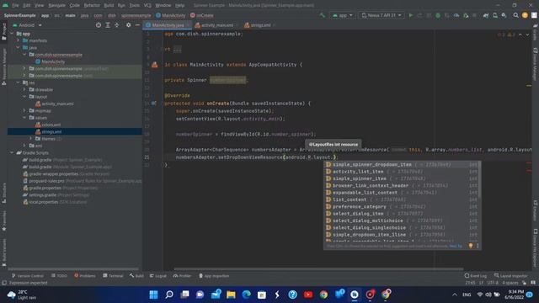This screenshot has width=539, height=303.
Task: Collapse the Gradle Scripts node
Action: click(12, 152)
